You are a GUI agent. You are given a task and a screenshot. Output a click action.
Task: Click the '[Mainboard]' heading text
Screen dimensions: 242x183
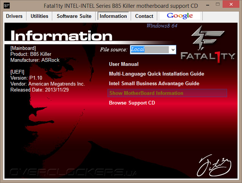pos(23,48)
